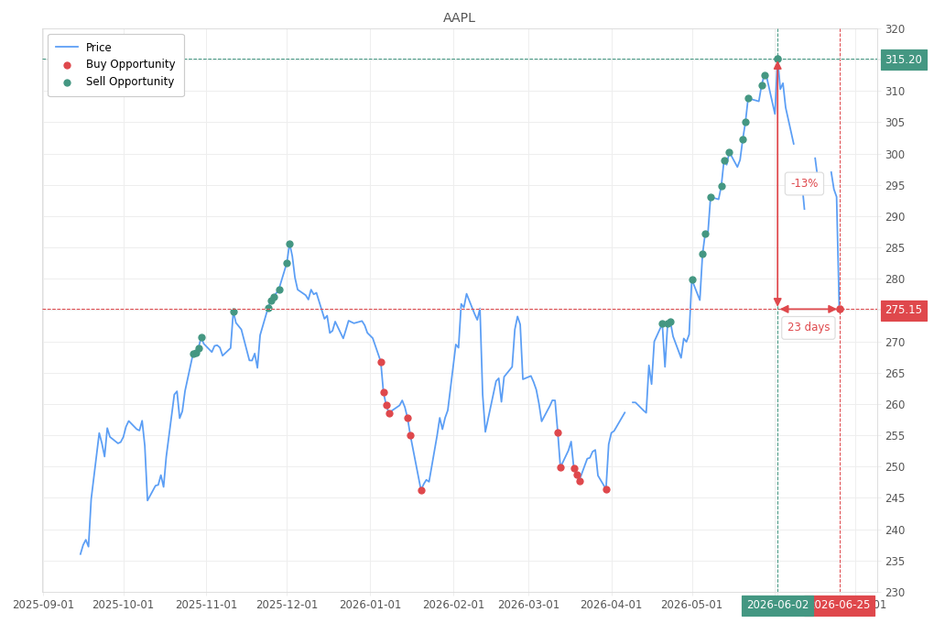Screen dimensions: 934x623
Task: Click the 2025-12-01 x-axis date
Action: [288, 605]
